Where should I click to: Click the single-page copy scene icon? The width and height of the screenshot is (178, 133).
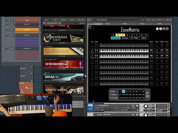[147, 93]
